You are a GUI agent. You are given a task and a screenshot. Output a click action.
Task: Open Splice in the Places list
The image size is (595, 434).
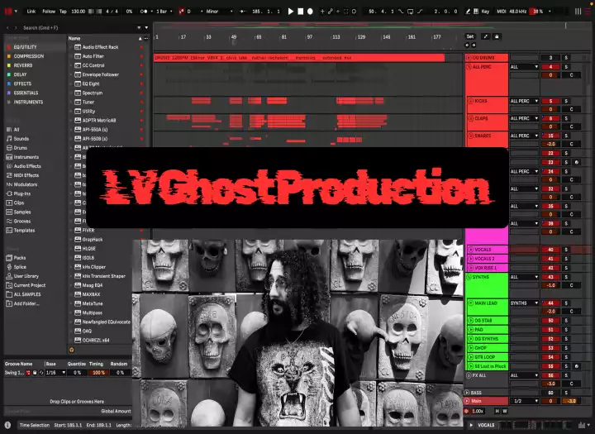point(21,266)
